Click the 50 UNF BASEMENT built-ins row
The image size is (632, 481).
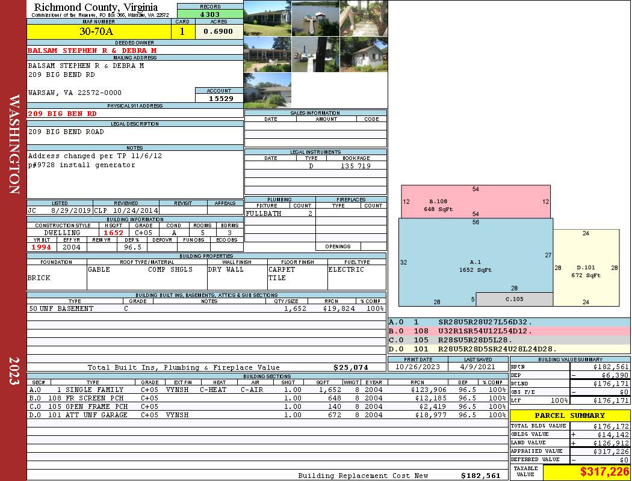pos(205,308)
